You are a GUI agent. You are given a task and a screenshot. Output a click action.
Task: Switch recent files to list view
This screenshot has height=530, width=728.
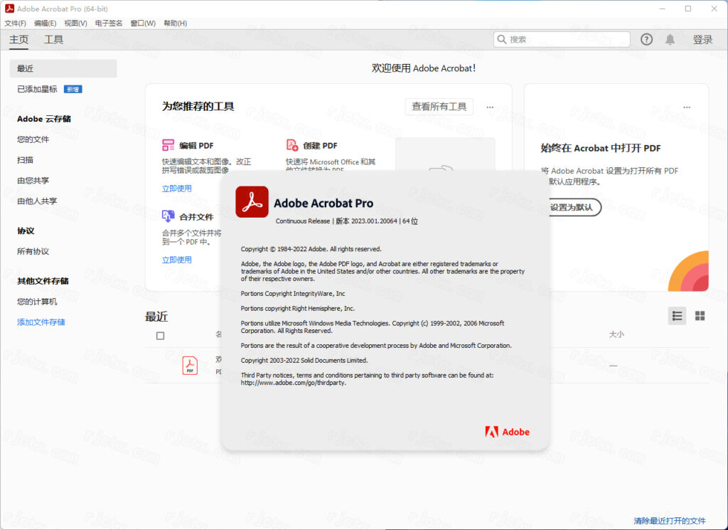[x=677, y=316]
